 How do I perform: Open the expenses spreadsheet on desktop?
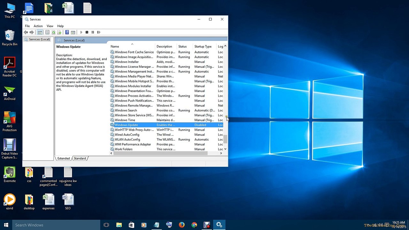pyautogui.click(x=49, y=202)
